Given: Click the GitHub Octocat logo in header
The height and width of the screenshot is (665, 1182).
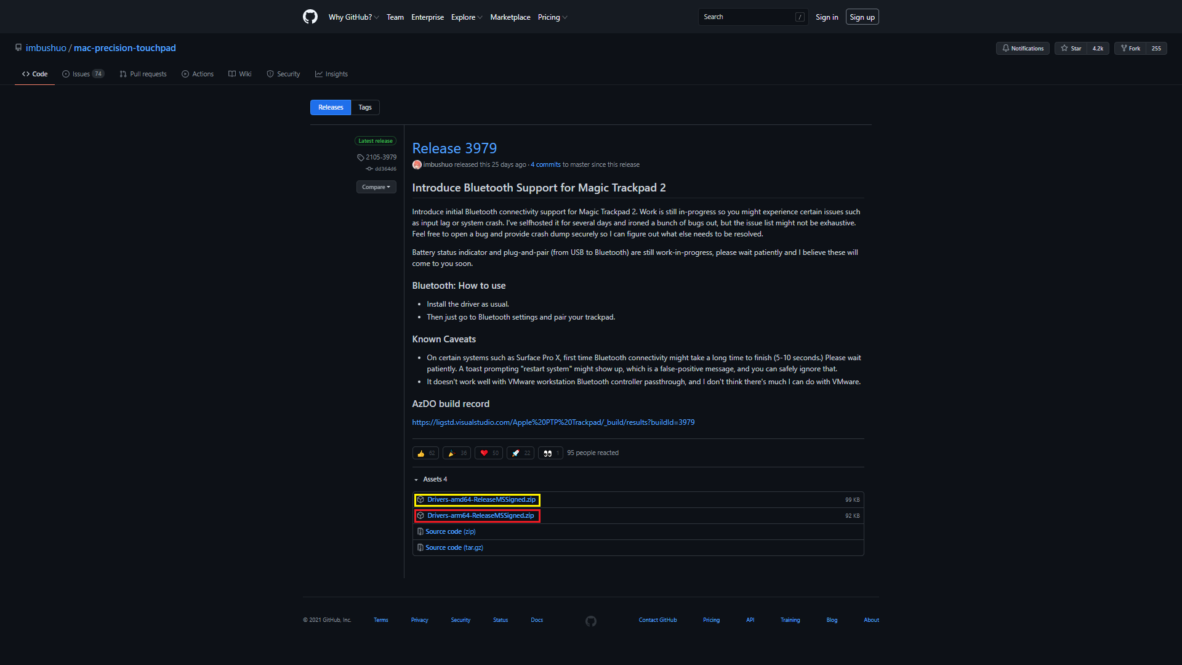Looking at the screenshot, I should point(310,17).
